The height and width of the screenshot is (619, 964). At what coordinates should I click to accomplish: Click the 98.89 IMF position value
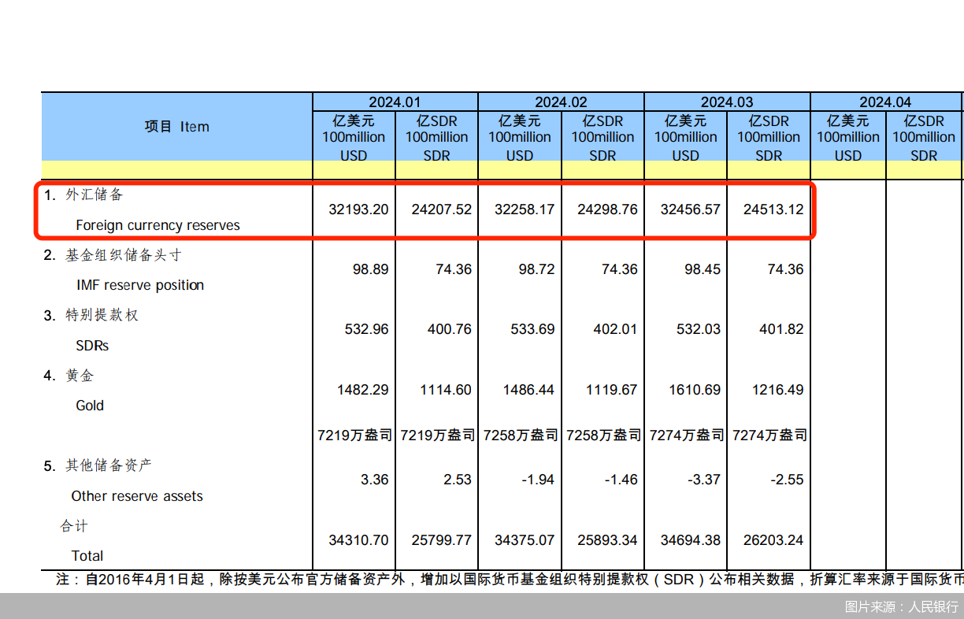click(x=370, y=269)
